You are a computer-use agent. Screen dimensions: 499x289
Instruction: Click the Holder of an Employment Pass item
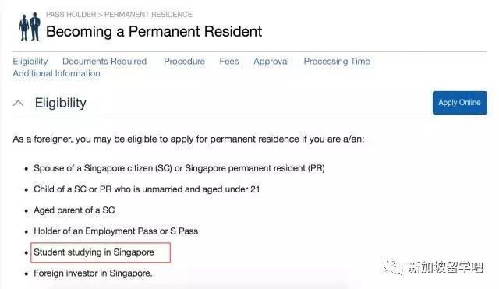[x=116, y=231]
